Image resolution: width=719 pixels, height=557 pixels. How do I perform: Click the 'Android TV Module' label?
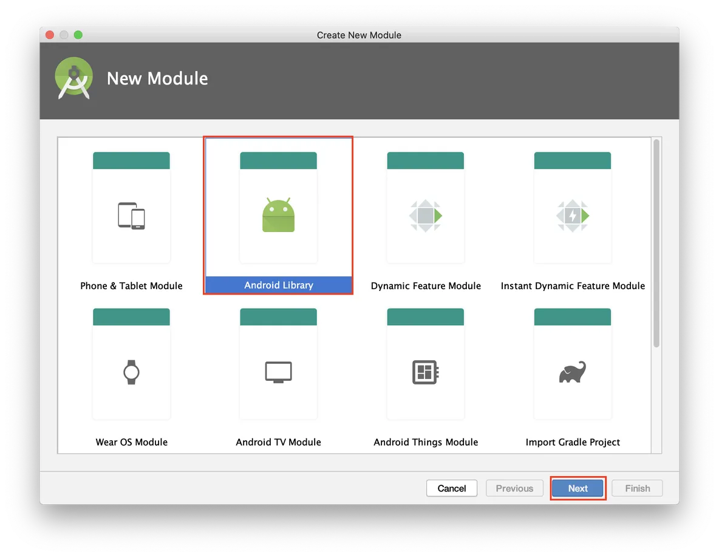pos(278,442)
